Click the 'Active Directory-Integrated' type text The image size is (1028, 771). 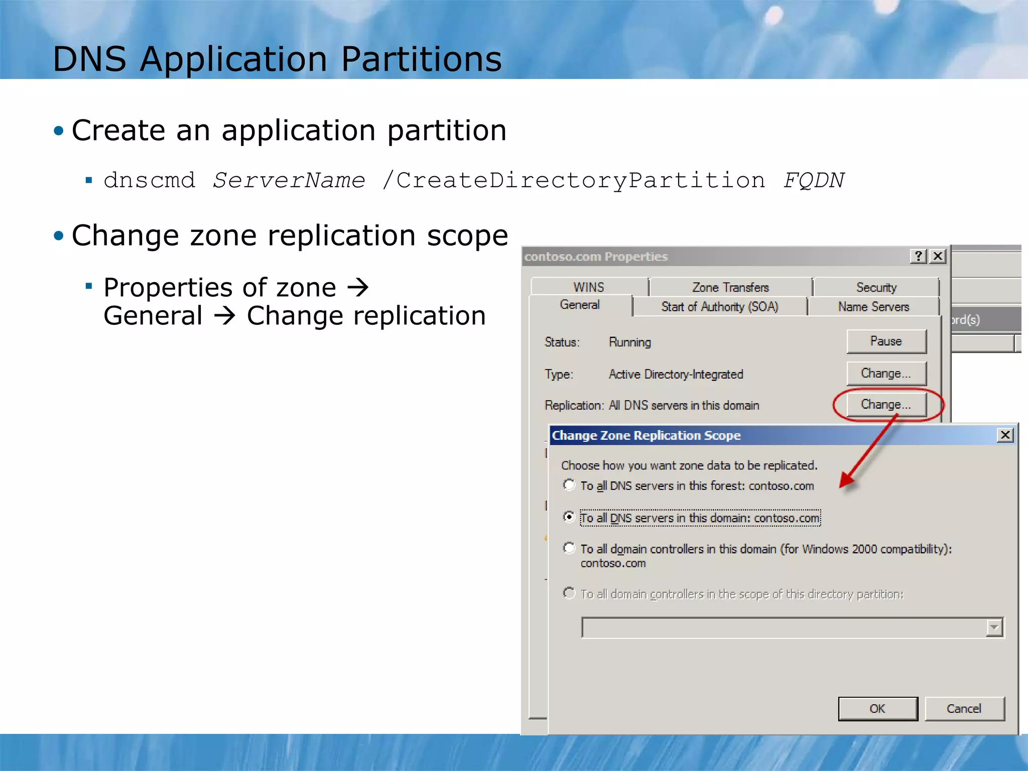click(676, 374)
